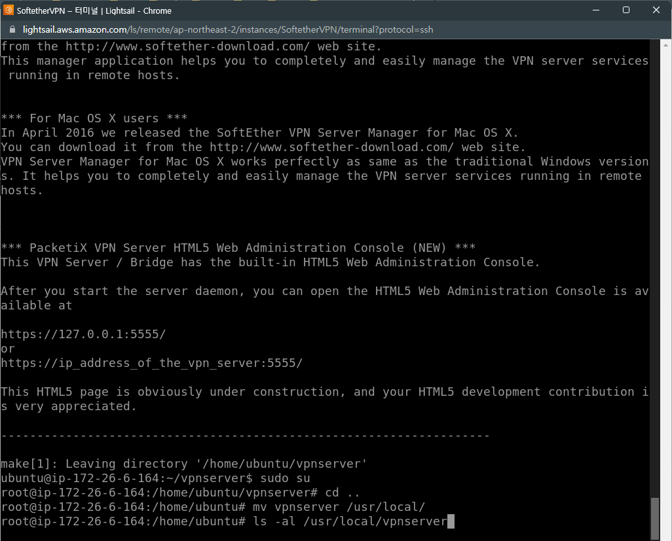
Task: Click the scrollbar up arrow
Action: point(665,44)
